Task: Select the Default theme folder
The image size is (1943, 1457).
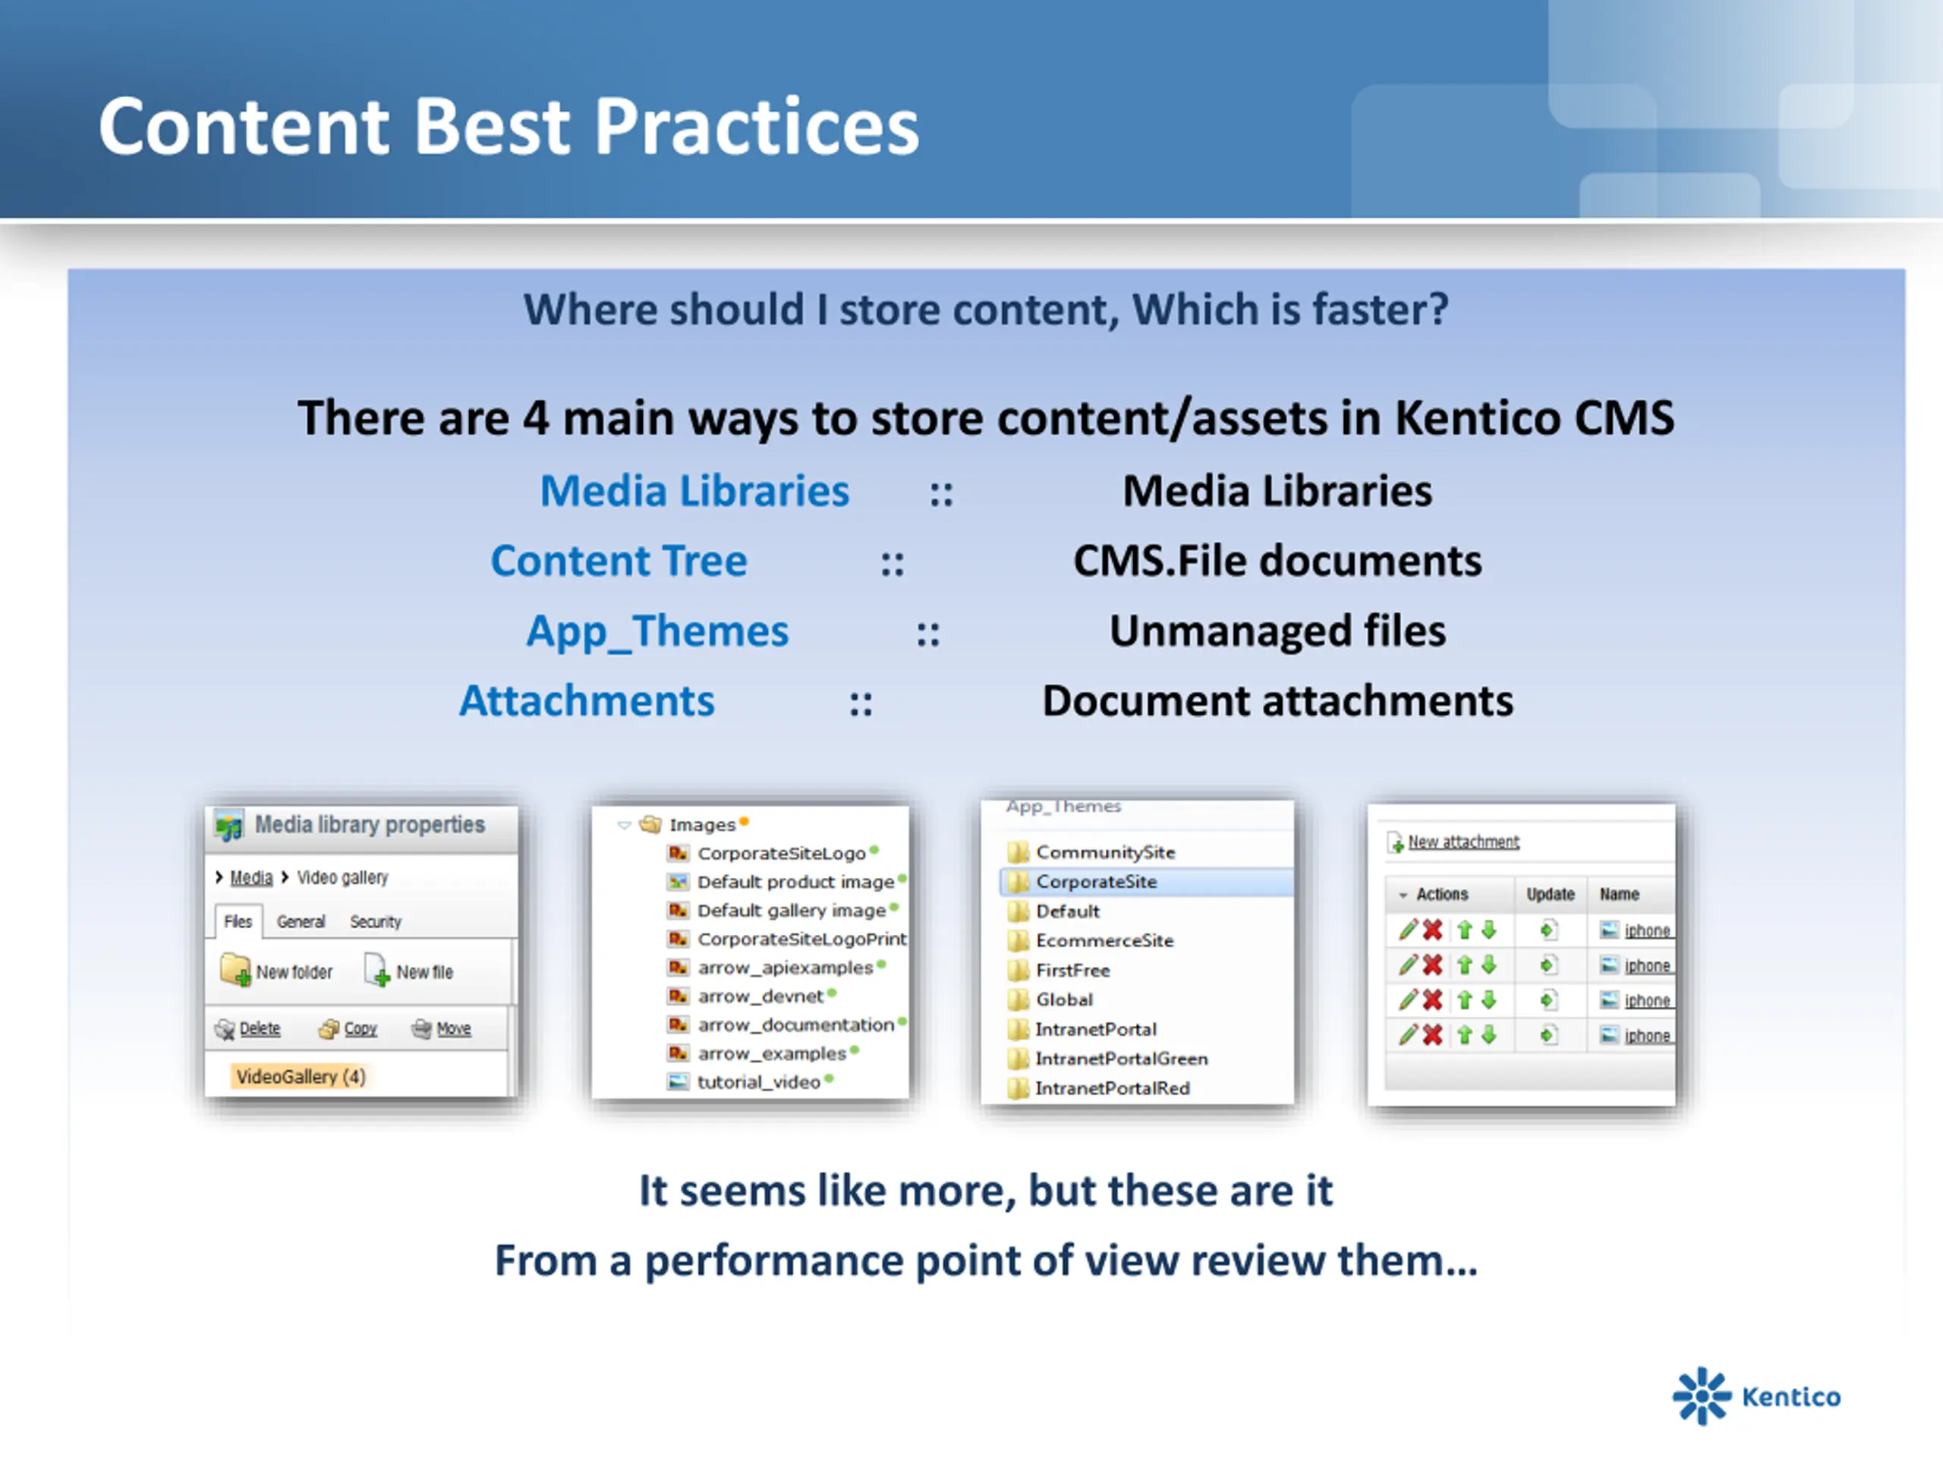Action: 1067,911
